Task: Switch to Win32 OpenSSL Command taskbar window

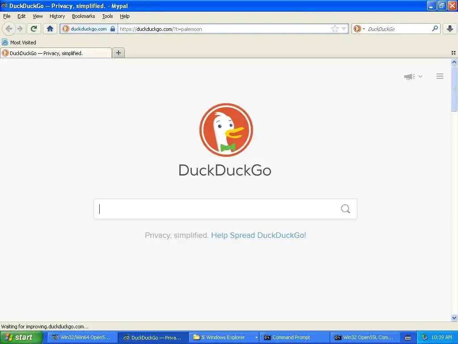Action: point(365,338)
